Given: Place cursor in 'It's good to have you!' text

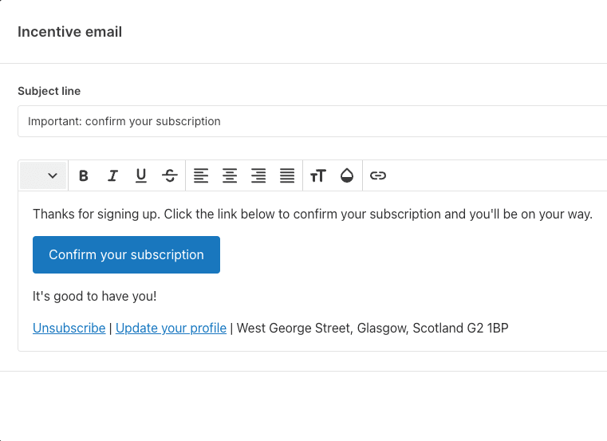Looking at the screenshot, I should [94, 296].
